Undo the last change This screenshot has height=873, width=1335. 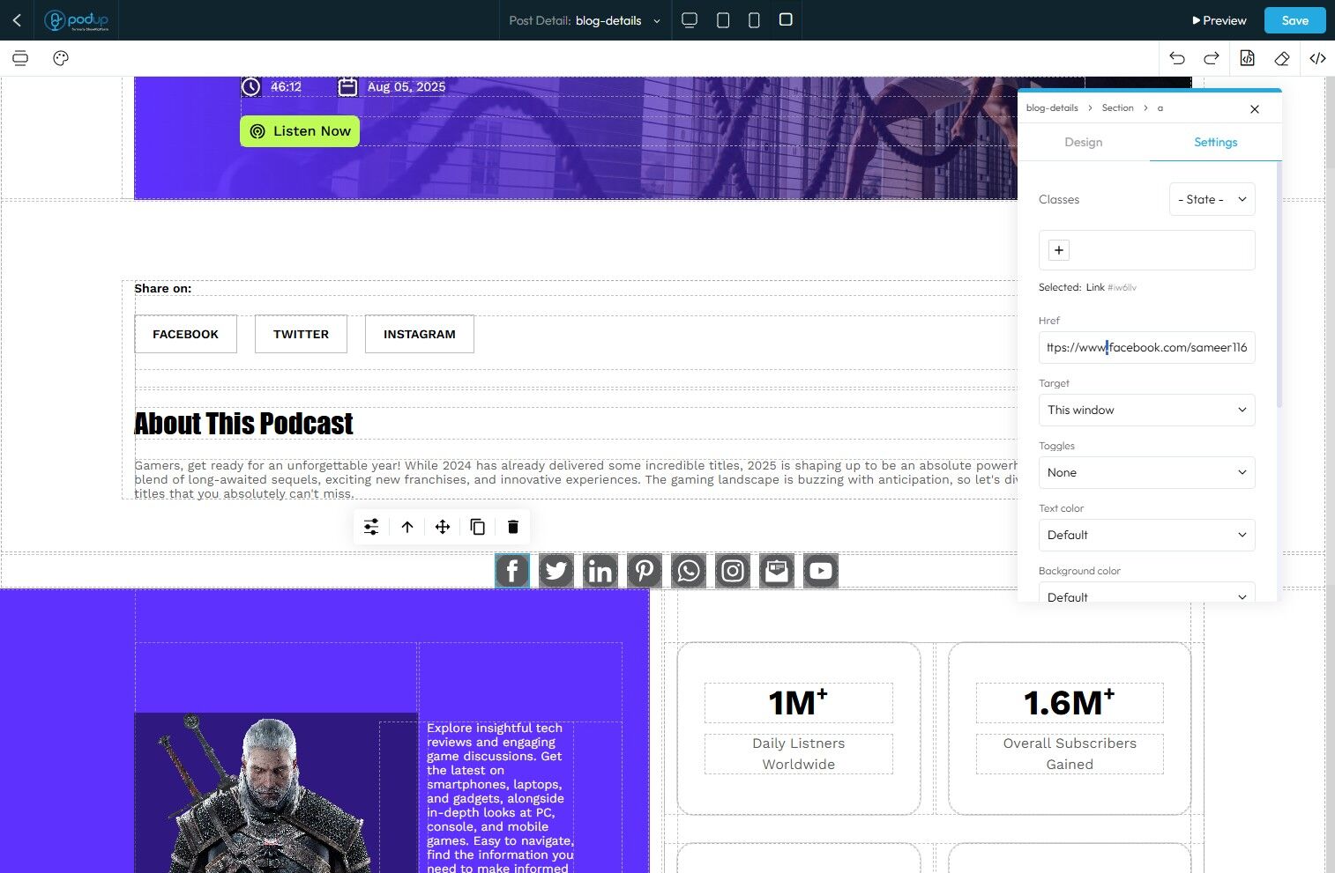point(1177,58)
